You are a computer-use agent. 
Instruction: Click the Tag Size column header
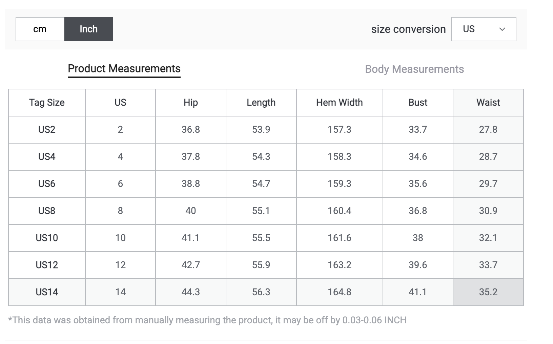coord(47,103)
